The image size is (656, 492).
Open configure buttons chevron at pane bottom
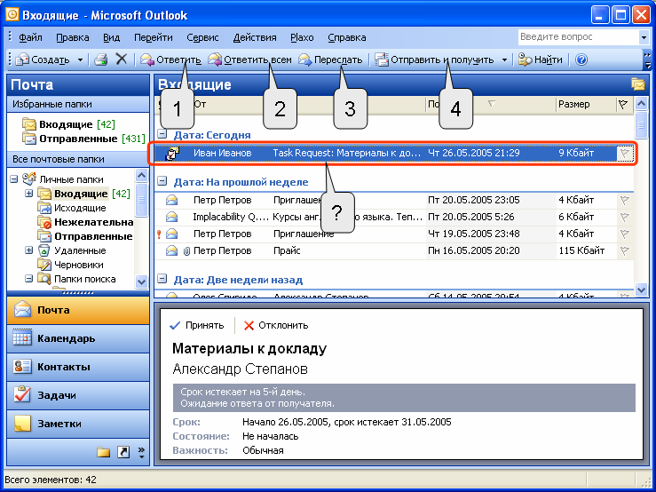click(x=141, y=452)
